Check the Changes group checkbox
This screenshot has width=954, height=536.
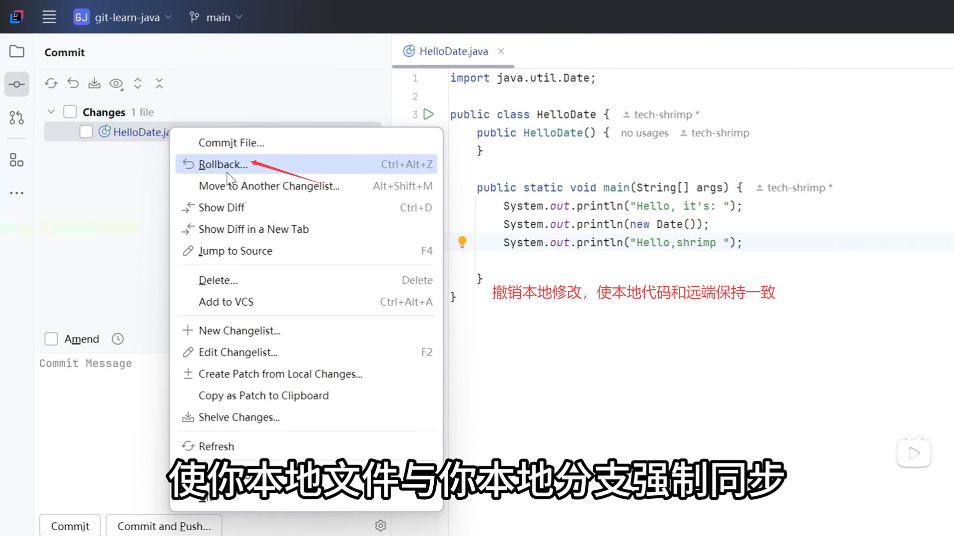[70, 112]
